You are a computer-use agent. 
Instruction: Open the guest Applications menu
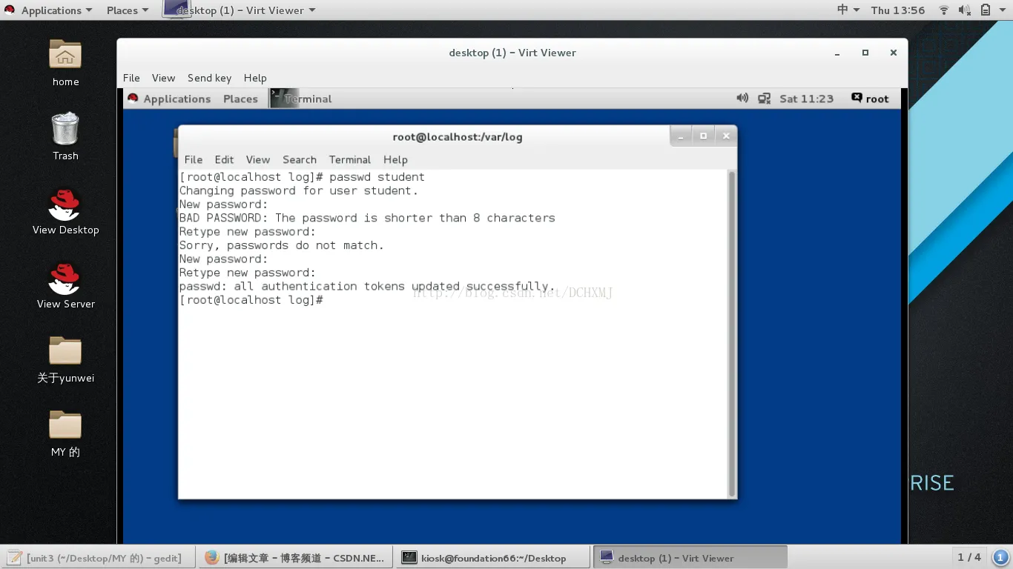pyautogui.click(x=177, y=99)
